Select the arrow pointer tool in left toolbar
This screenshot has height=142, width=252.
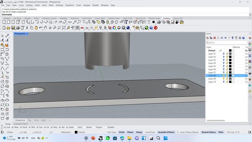pos(2,36)
